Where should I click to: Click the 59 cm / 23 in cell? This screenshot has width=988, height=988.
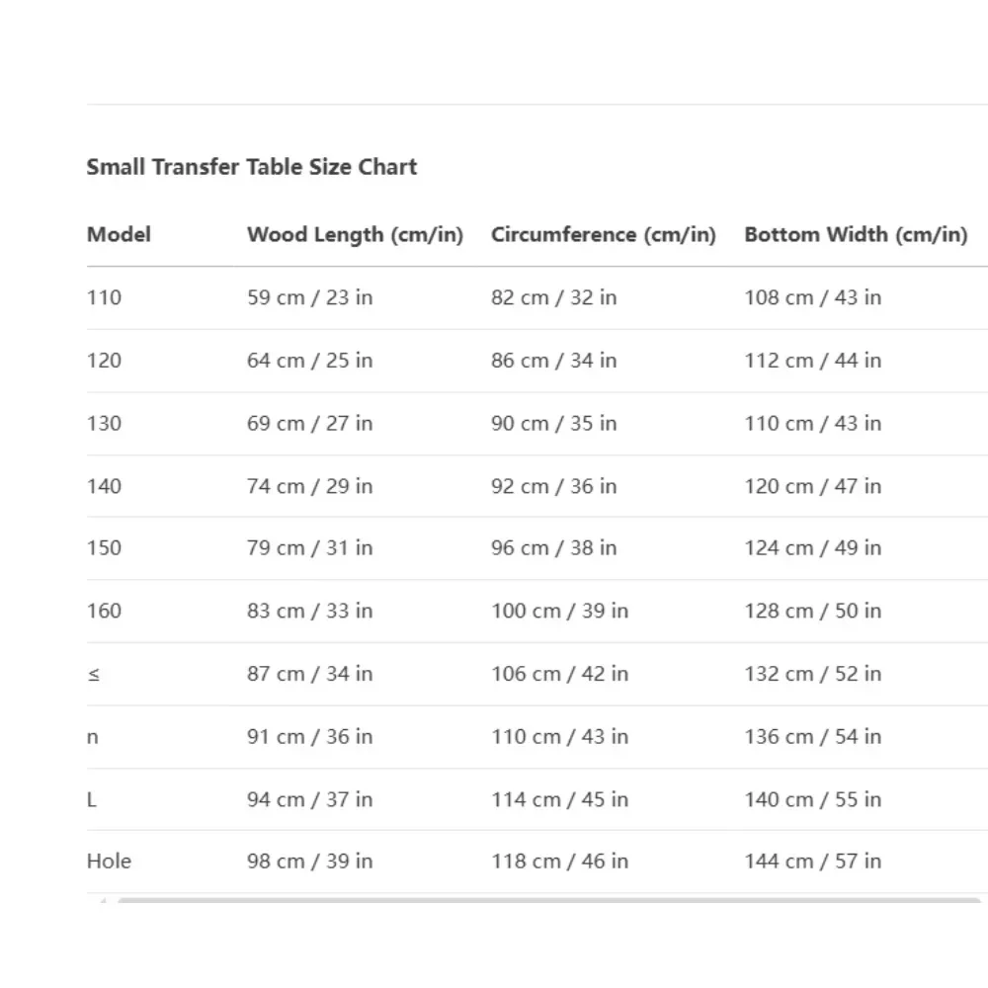click(x=309, y=297)
